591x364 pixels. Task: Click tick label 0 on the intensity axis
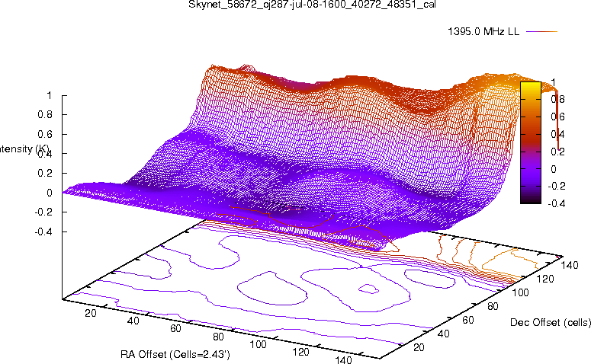(x=50, y=193)
